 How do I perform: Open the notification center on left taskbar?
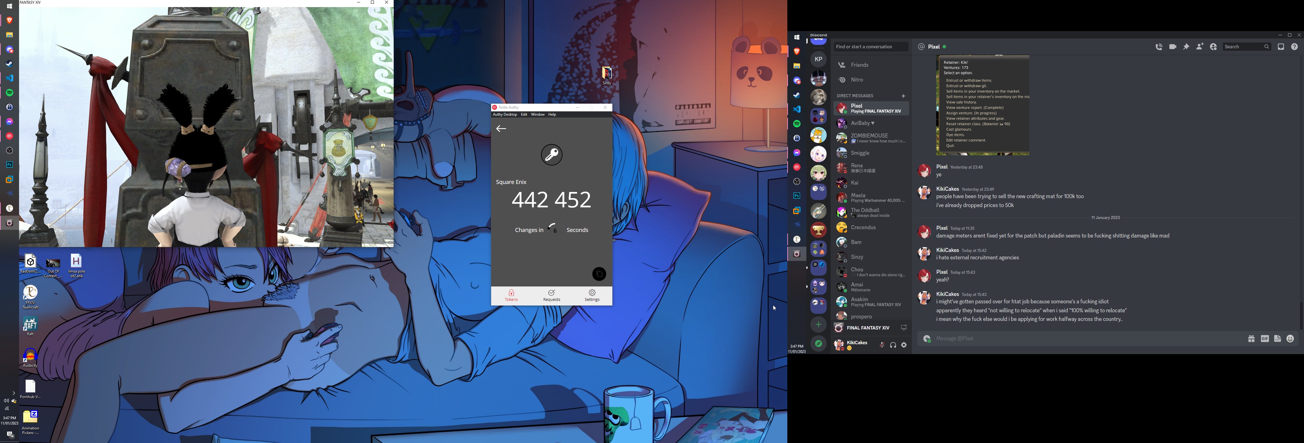[x=10, y=434]
